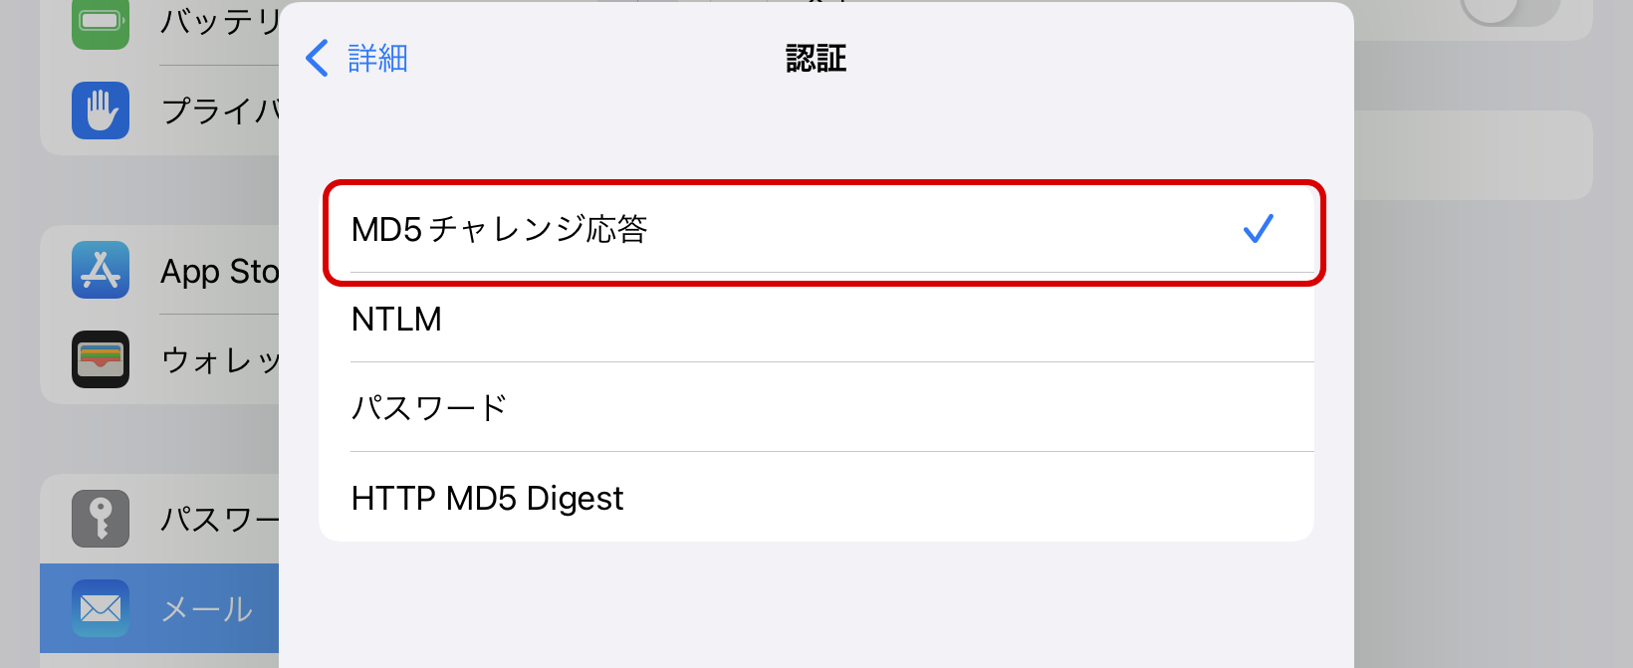Select the Mail envelope icon
The image size is (1633, 668).
[x=101, y=608]
